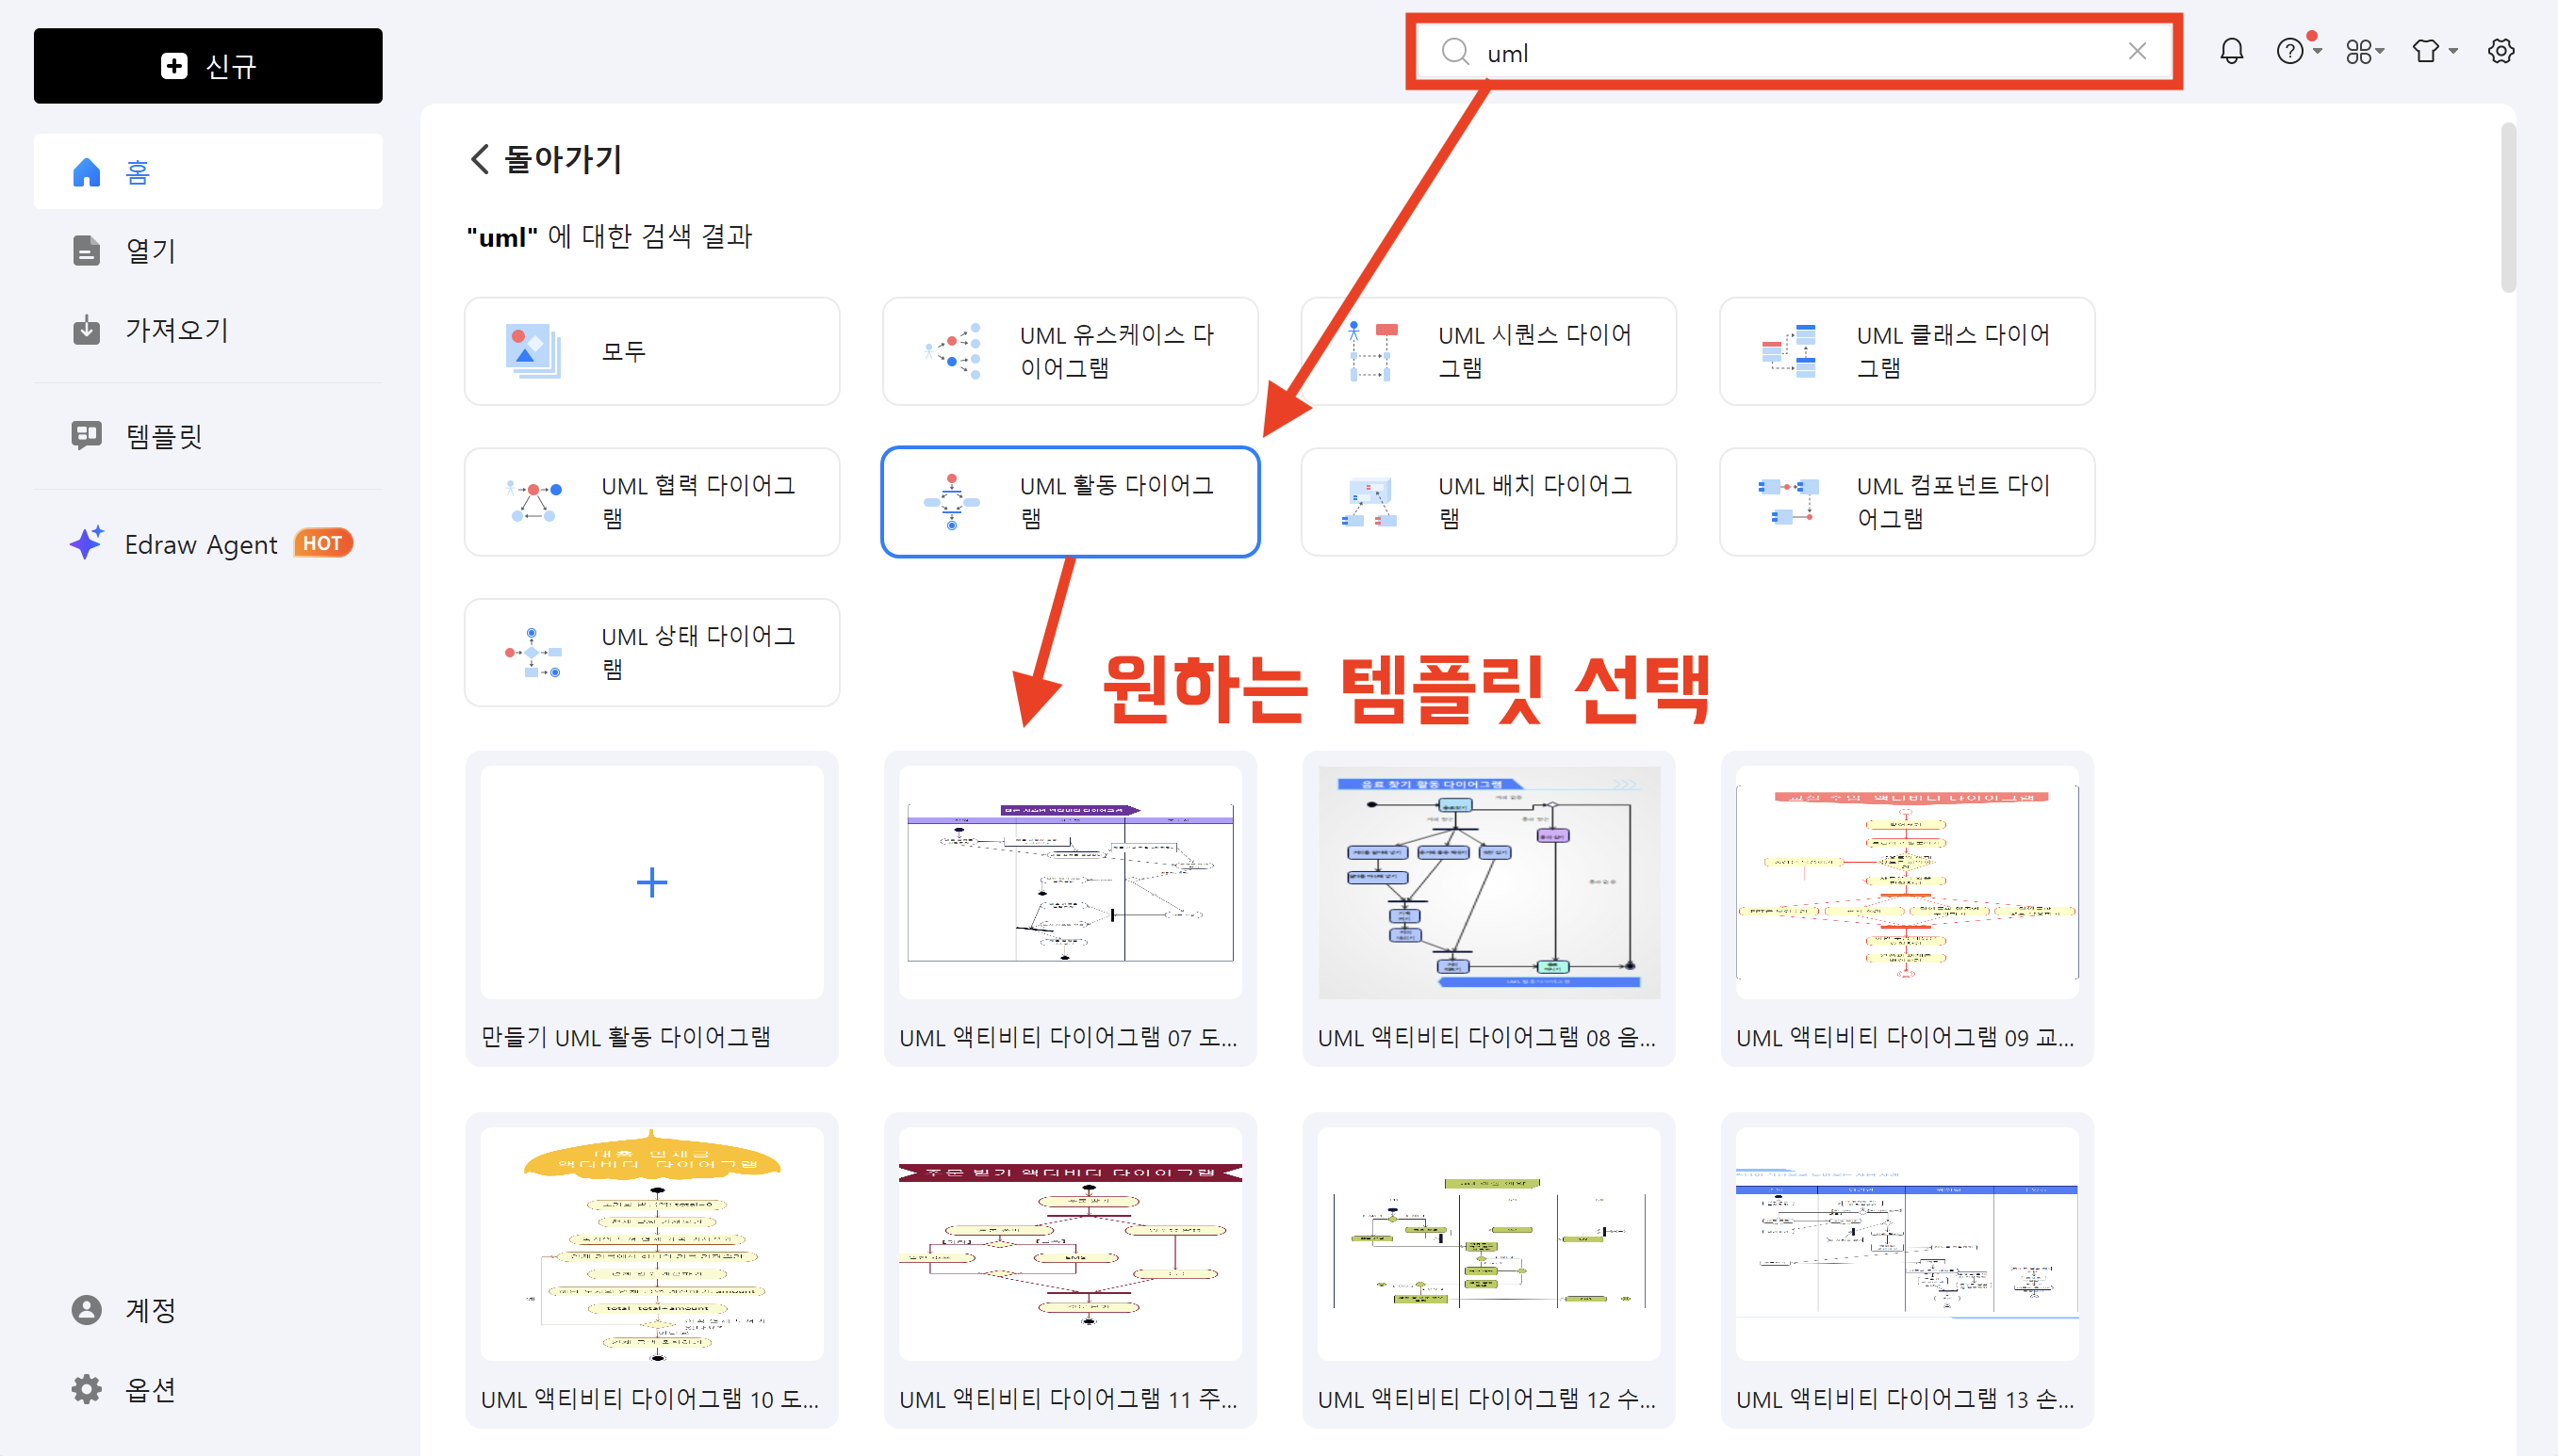The width and height of the screenshot is (2558, 1456).
Task: Select the 모두 category card
Action: pyautogui.click(x=650, y=351)
